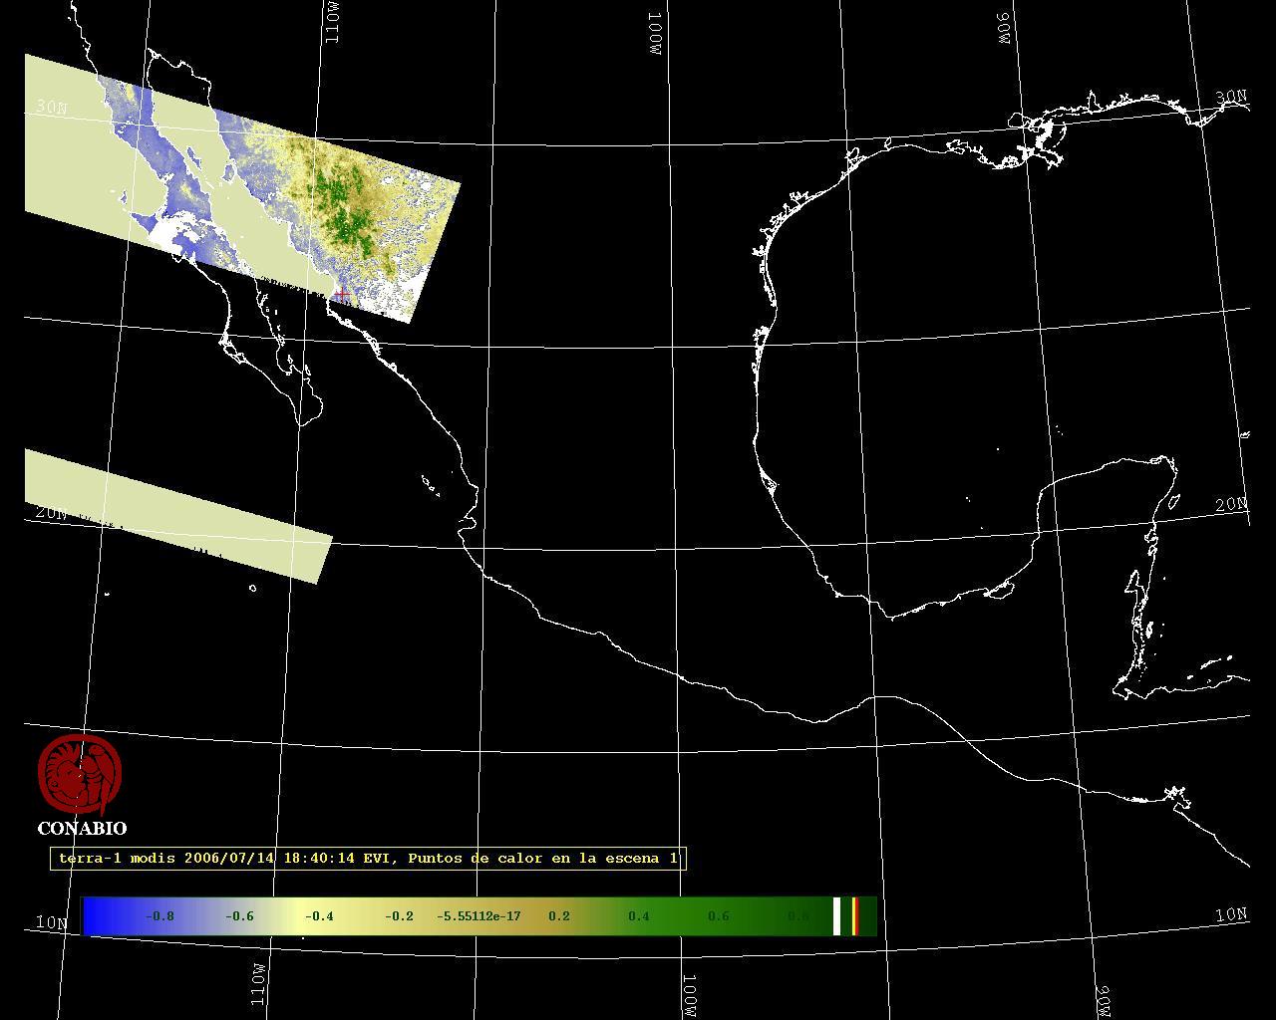
Task: Click the lower pale satellite swath strip
Action: tap(179, 515)
